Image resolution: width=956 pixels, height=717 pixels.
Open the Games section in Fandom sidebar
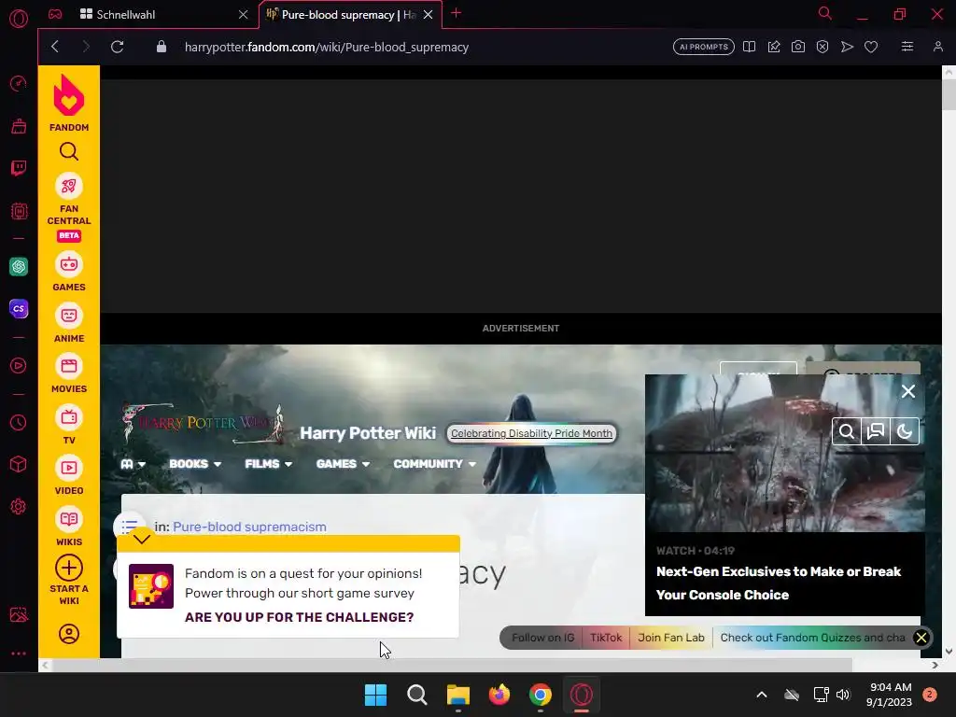69,272
